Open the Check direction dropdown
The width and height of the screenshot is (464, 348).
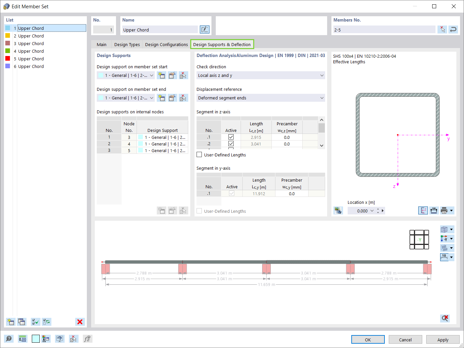[x=260, y=75]
